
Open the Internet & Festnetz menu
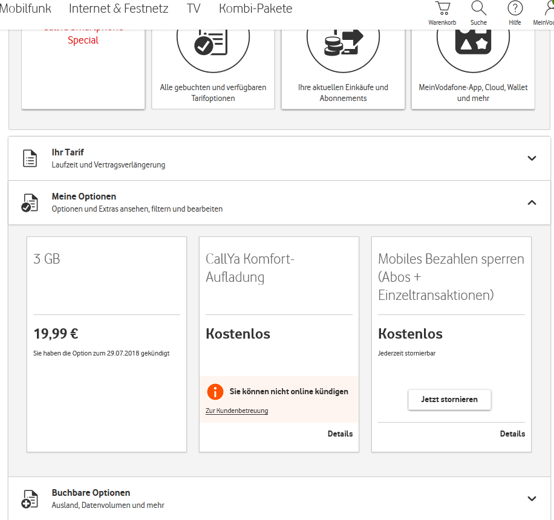(119, 8)
